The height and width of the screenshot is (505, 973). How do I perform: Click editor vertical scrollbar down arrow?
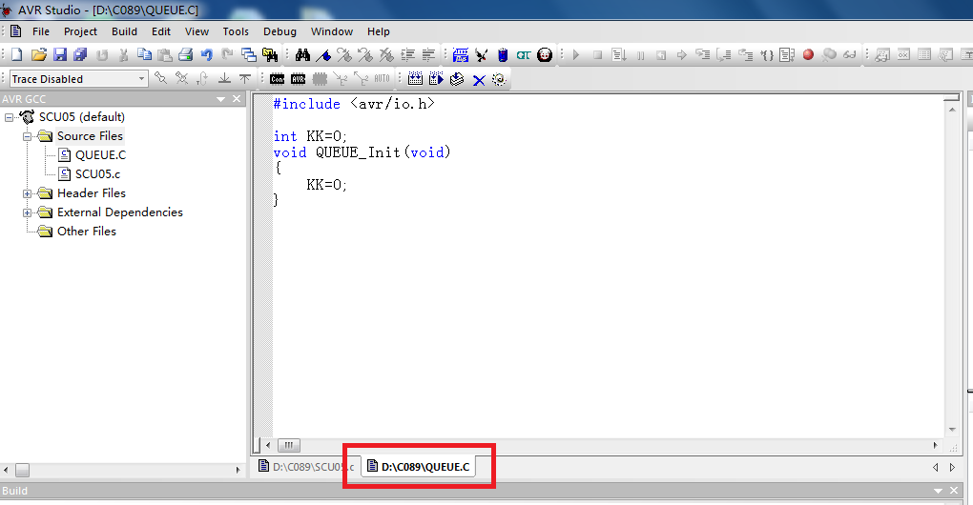click(953, 430)
